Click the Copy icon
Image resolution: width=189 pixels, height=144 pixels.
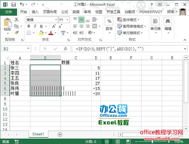pyautogui.click(x=16, y=26)
